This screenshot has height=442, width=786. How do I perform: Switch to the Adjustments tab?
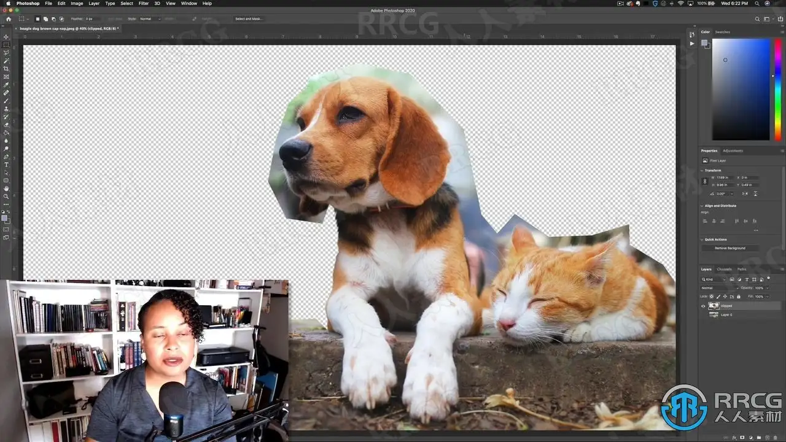pyautogui.click(x=733, y=150)
